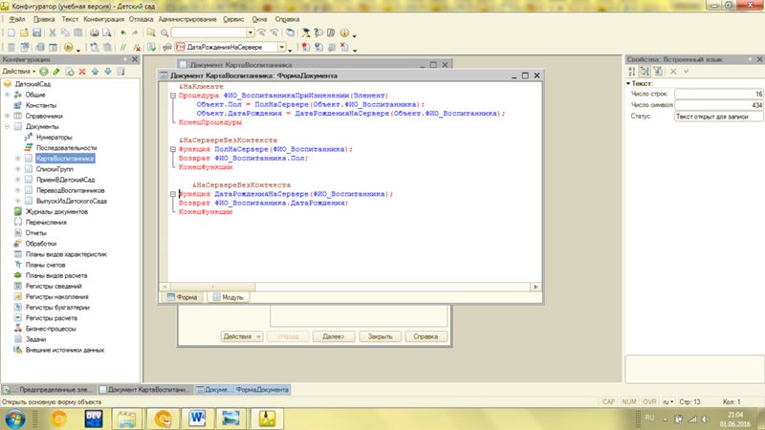Image resolution: width=765 pixels, height=430 pixels.
Task: Click the Add comment slashes icon
Action: pyautogui.click(x=123, y=47)
